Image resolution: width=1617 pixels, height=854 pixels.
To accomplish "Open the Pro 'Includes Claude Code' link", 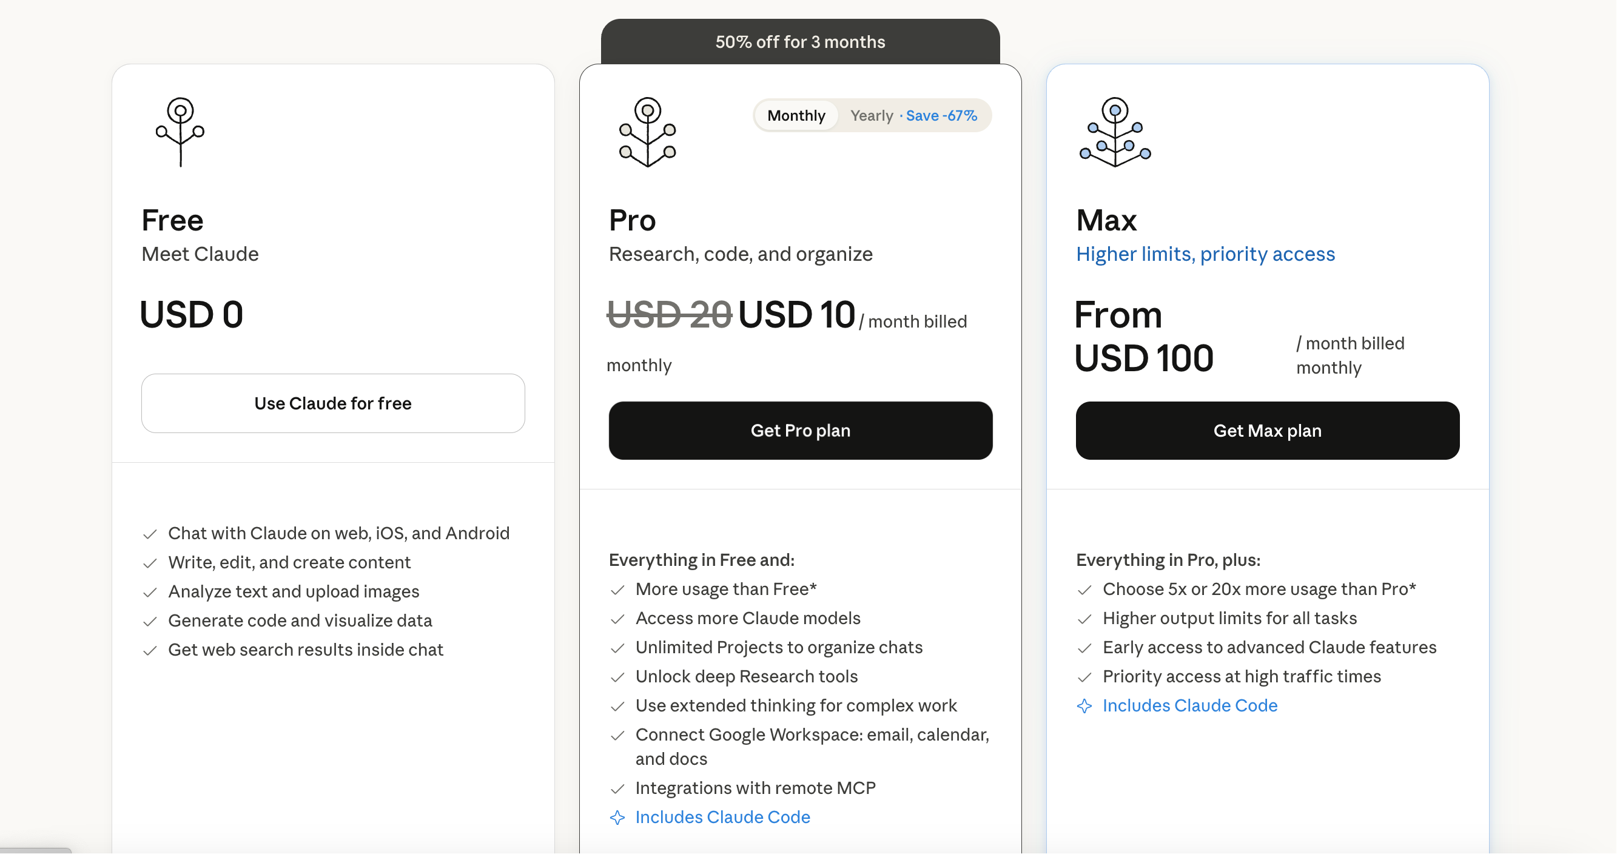I will coord(722,818).
